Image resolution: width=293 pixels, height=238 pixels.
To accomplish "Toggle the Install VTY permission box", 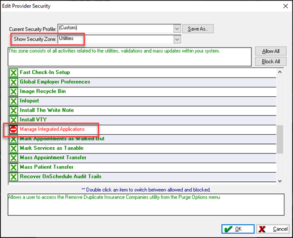I will [13, 120].
